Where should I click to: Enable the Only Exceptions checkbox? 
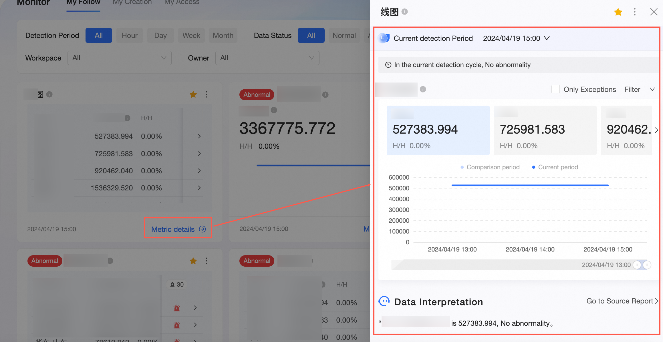[555, 89]
